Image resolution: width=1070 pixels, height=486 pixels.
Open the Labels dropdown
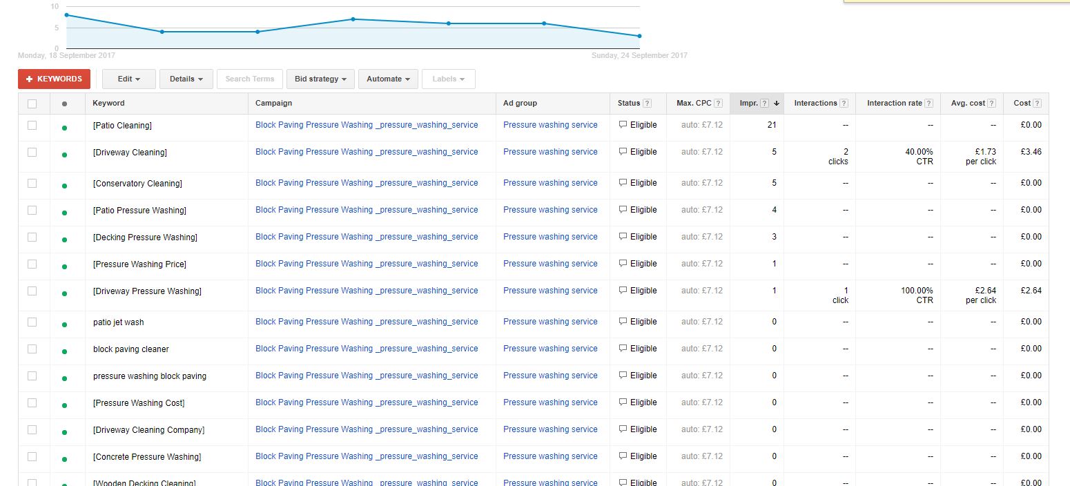pos(448,79)
